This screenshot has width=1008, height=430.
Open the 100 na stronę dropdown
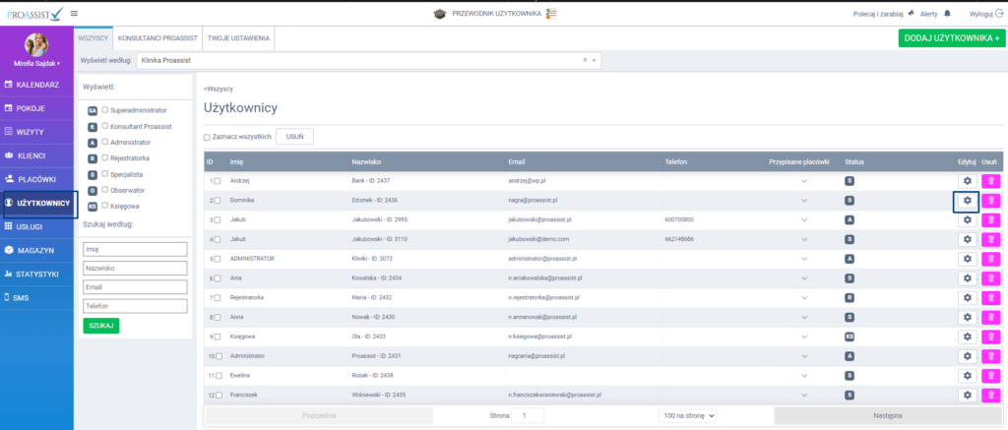coord(688,416)
